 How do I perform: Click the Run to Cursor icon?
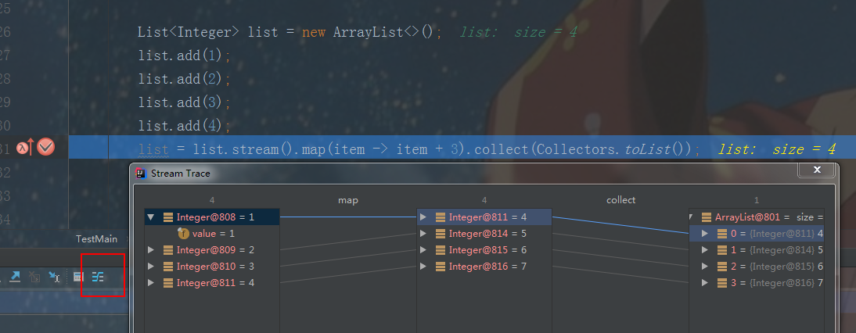pos(54,277)
